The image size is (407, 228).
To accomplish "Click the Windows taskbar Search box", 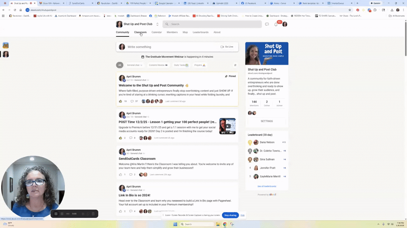I will point(196,224).
